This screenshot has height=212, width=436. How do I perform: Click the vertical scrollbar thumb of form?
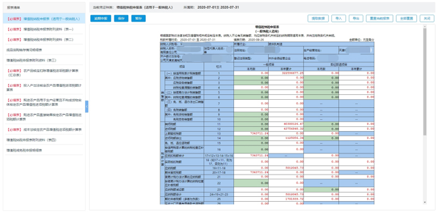tap(425, 82)
